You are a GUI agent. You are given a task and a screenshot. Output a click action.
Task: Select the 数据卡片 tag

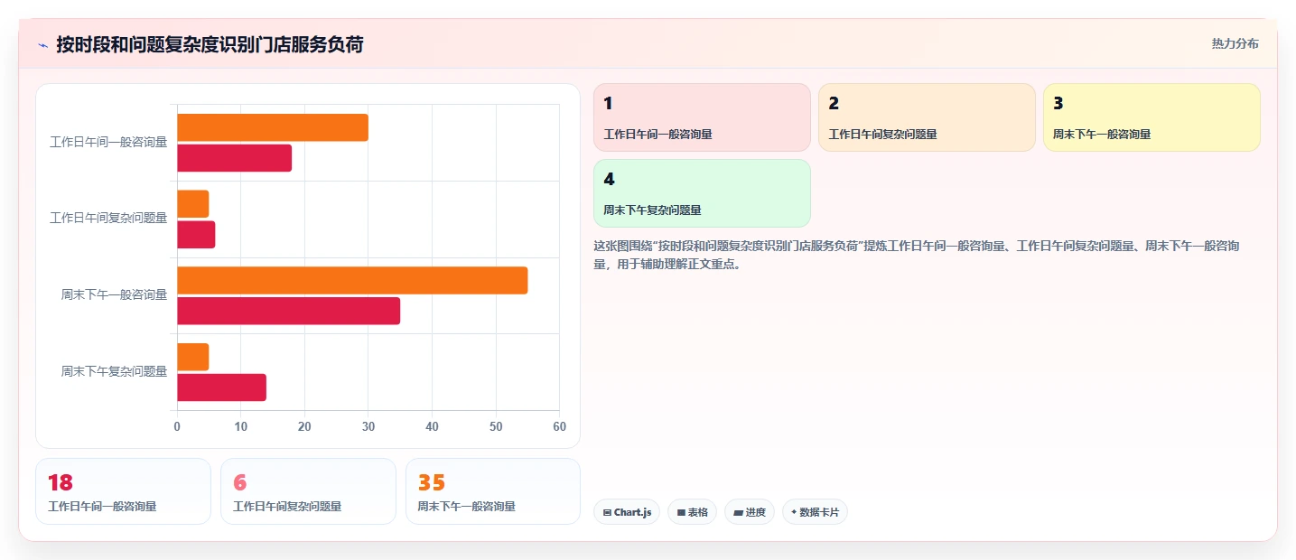(815, 512)
